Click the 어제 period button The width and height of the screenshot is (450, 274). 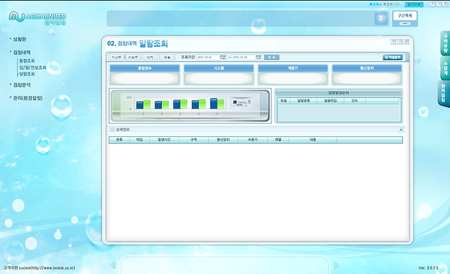(x=150, y=58)
